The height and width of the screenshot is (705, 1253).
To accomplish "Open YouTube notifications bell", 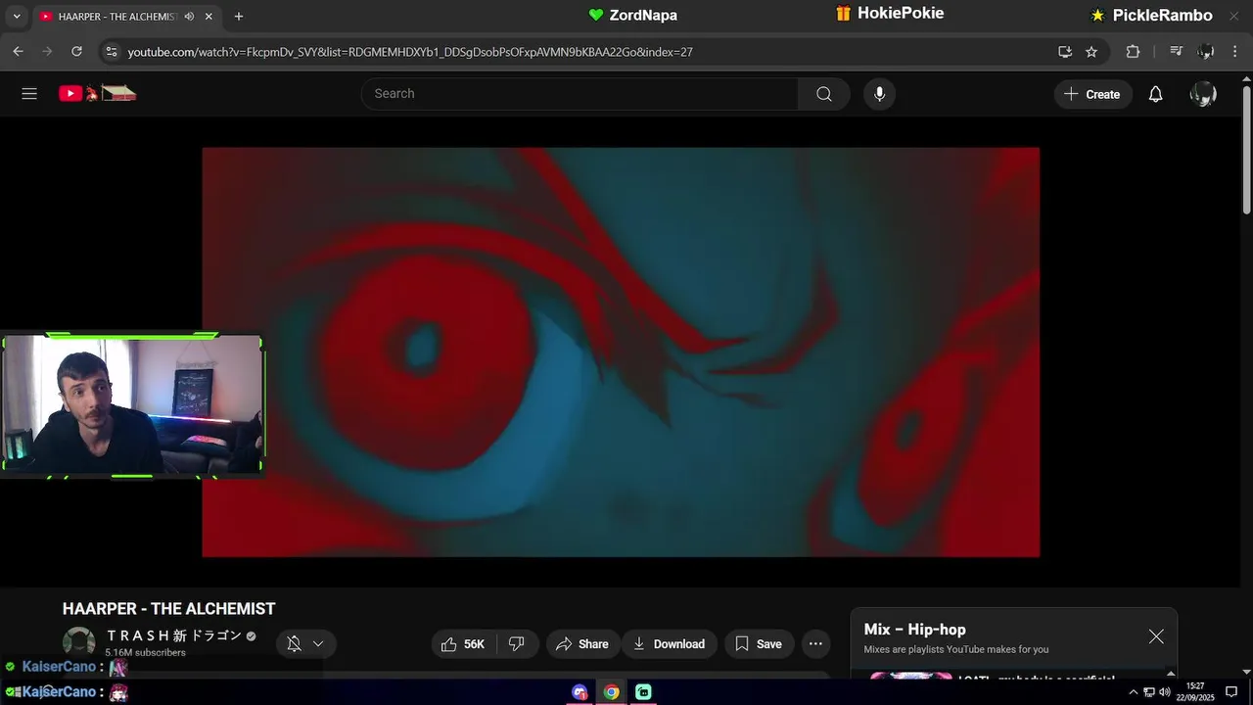I will pyautogui.click(x=1155, y=94).
